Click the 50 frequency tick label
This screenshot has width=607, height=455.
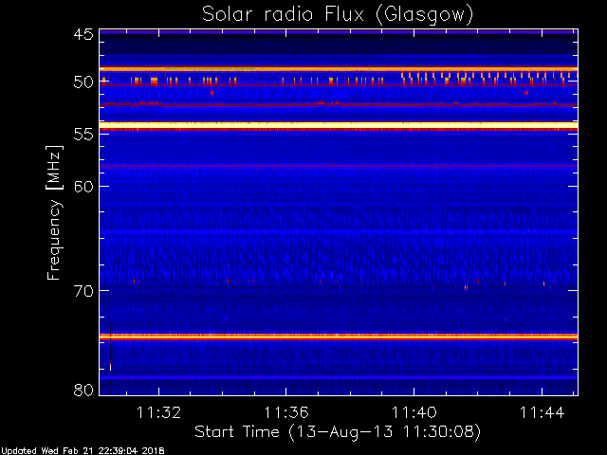coord(83,82)
